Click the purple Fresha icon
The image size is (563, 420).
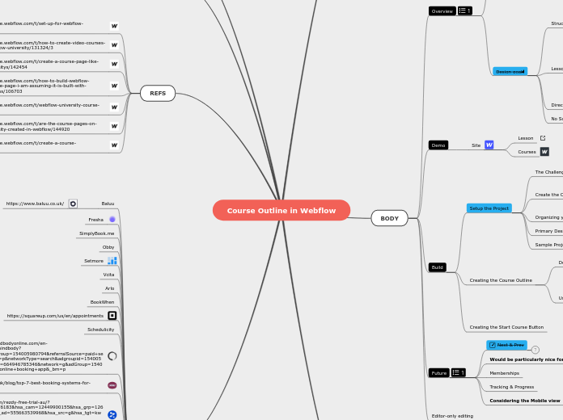tap(112, 219)
